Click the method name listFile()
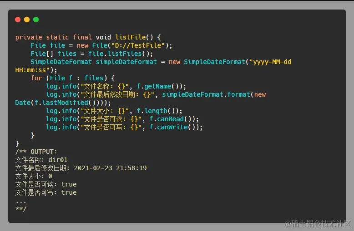 coord(134,37)
